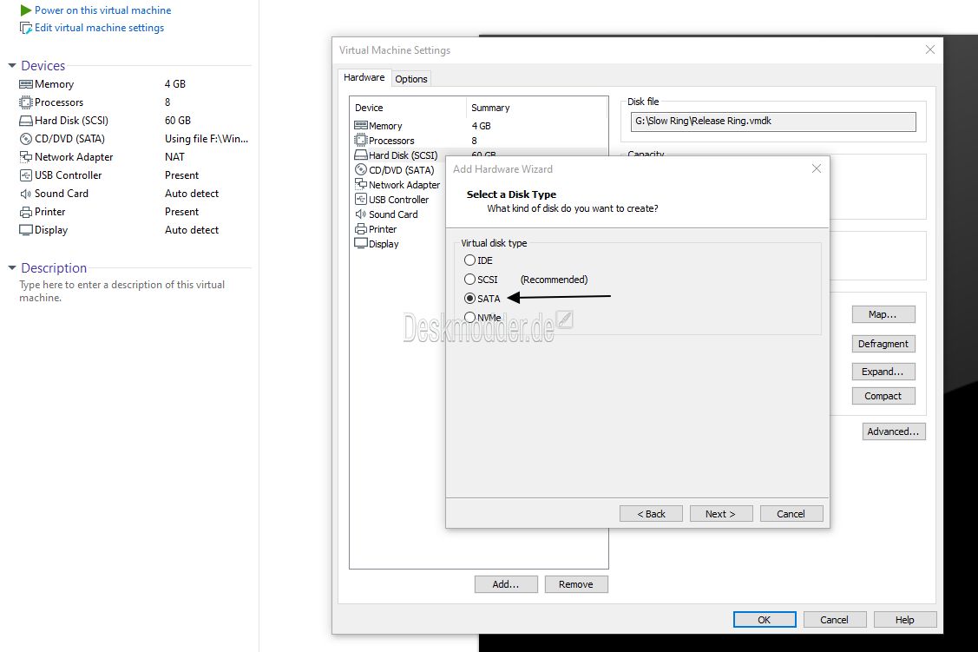The width and height of the screenshot is (978, 652).
Task: Select Processors chip icon in Devices panel
Action: point(25,102)
